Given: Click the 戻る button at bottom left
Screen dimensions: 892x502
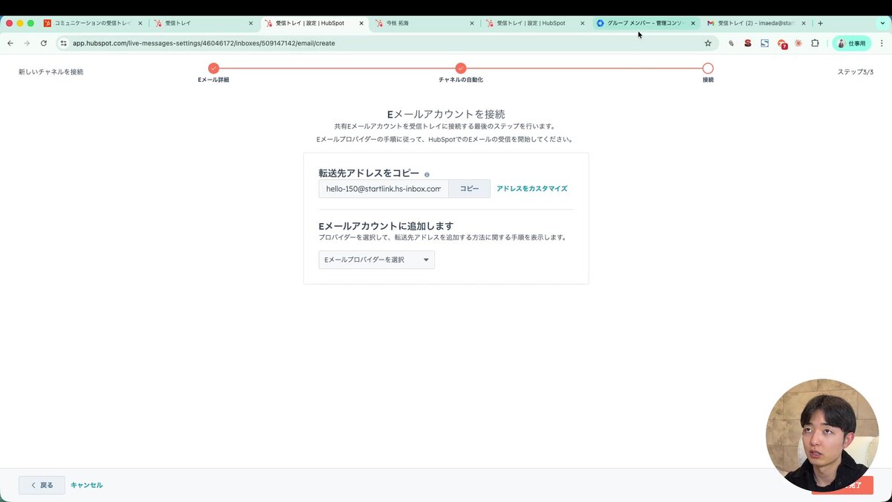Looking at the screenshot, I should tap(42, 485).
